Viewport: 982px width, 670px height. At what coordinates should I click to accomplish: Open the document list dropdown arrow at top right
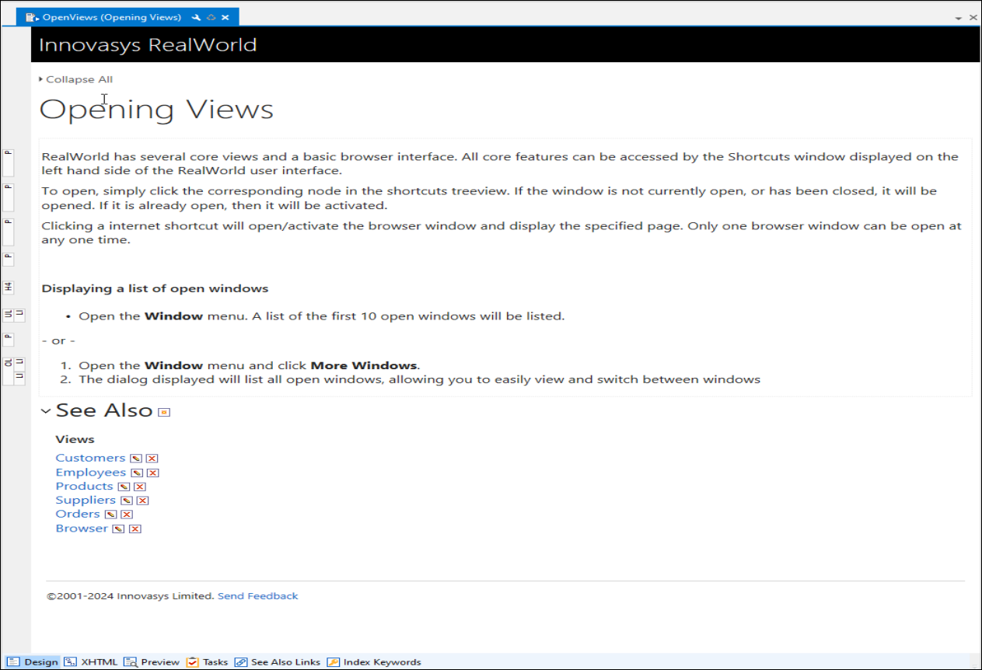(x=959, y=17)
